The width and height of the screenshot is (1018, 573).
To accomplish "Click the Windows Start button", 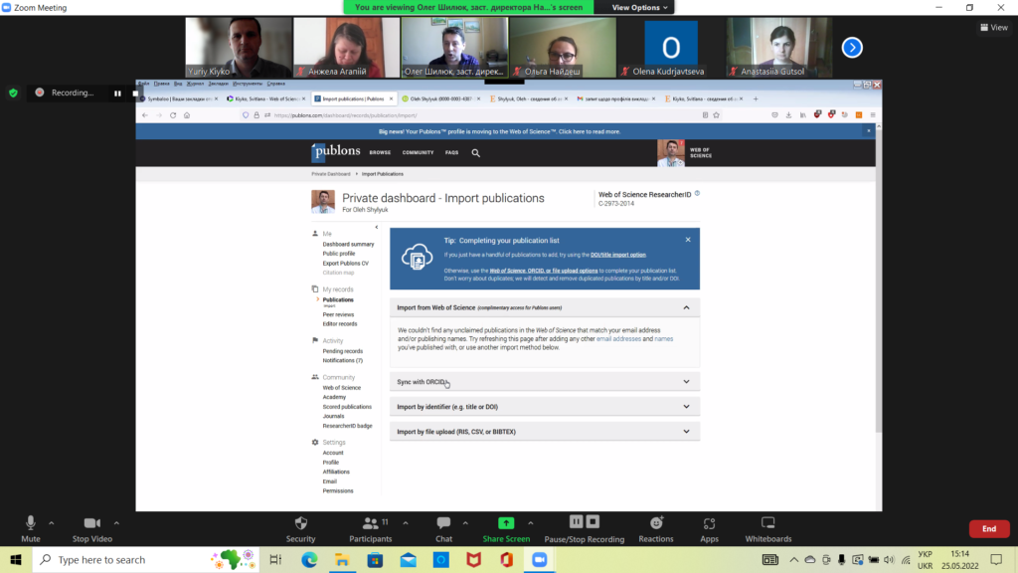I will coord(16,559).
